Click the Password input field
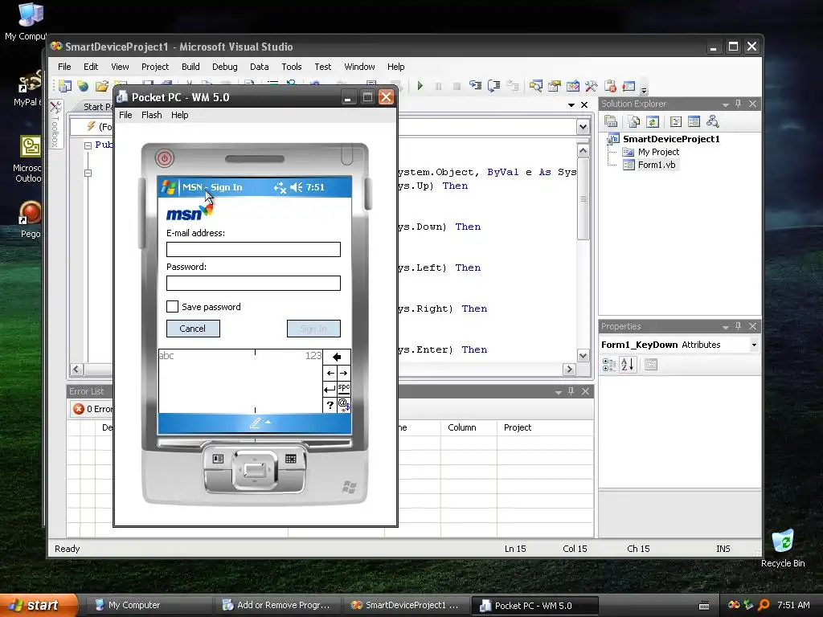 pos(253,284)
